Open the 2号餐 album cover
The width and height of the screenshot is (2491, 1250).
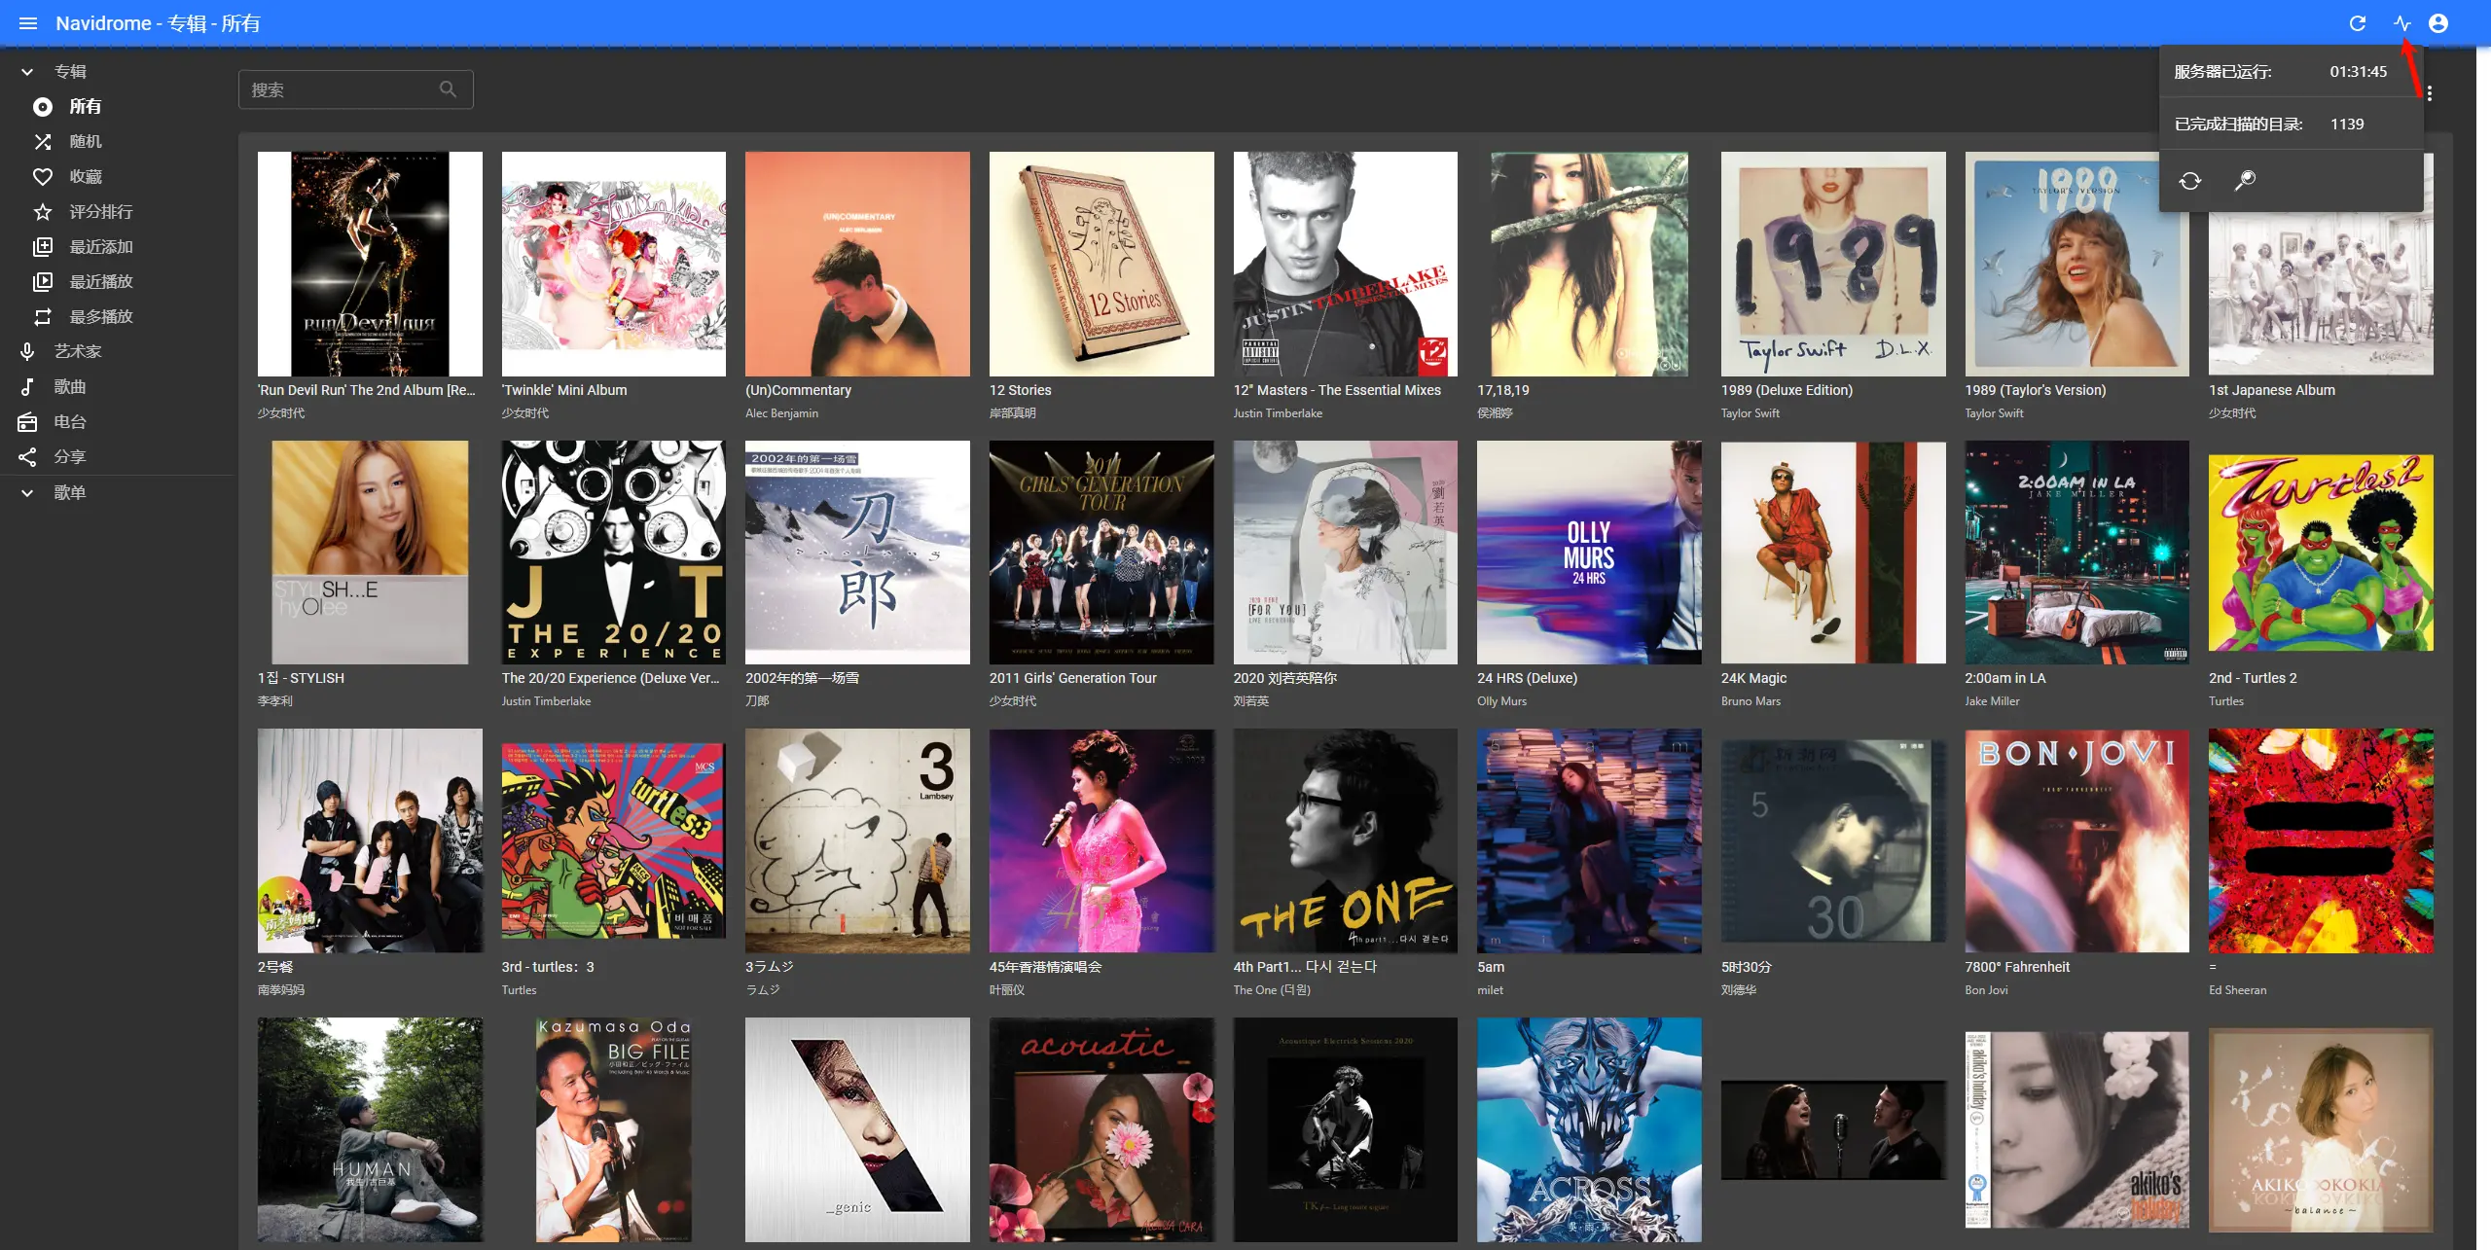(370, 840)
